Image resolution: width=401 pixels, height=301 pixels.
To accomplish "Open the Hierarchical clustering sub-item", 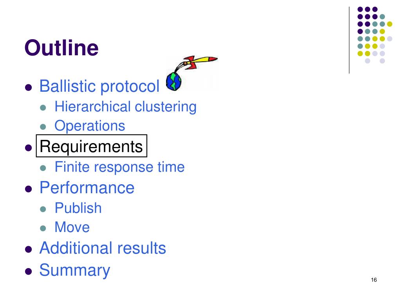I will click(126, 107).
